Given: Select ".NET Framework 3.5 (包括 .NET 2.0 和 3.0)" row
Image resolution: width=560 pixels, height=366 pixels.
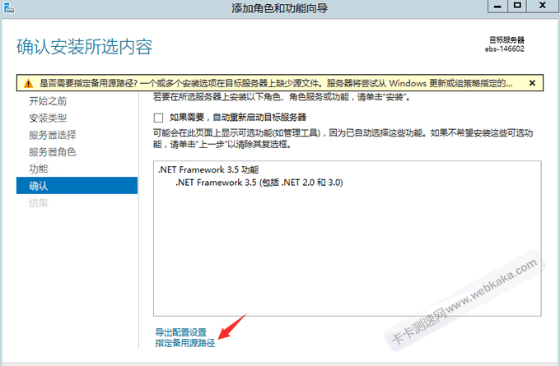Looking at the screenshot, I should (259, 183).
